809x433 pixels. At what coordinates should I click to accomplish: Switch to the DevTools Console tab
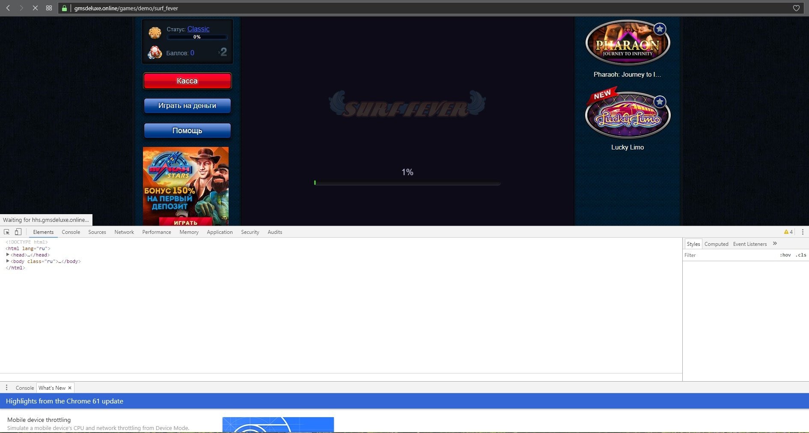click(x=71, y=232)
